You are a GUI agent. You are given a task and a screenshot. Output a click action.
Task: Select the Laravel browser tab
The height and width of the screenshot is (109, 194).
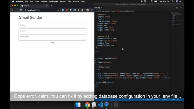pyautogui.click(x=34, y=6)
